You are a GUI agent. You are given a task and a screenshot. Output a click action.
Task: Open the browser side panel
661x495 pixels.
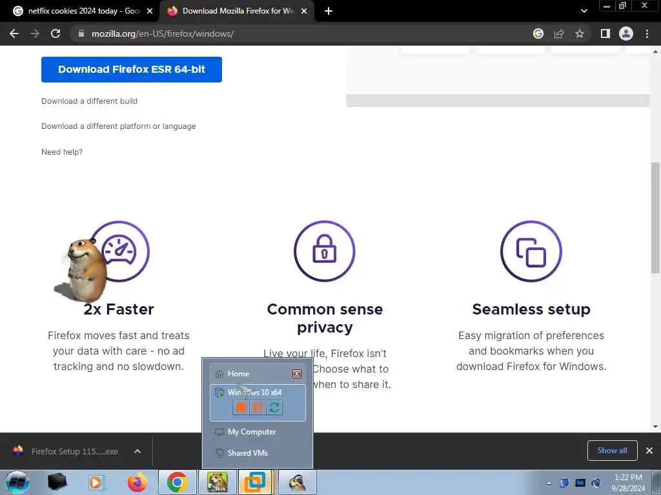coord(605,34)
